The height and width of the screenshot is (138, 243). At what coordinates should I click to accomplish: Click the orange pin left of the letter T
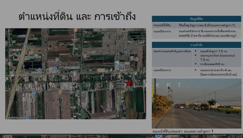100,70
